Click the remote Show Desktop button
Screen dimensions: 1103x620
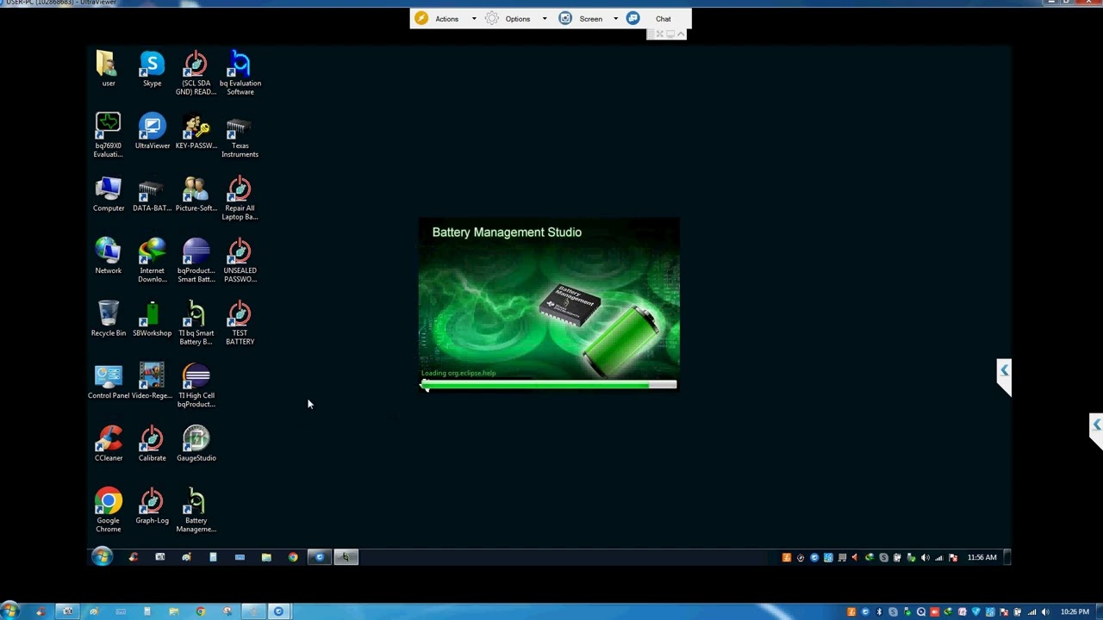click(x=1006, y=557)
